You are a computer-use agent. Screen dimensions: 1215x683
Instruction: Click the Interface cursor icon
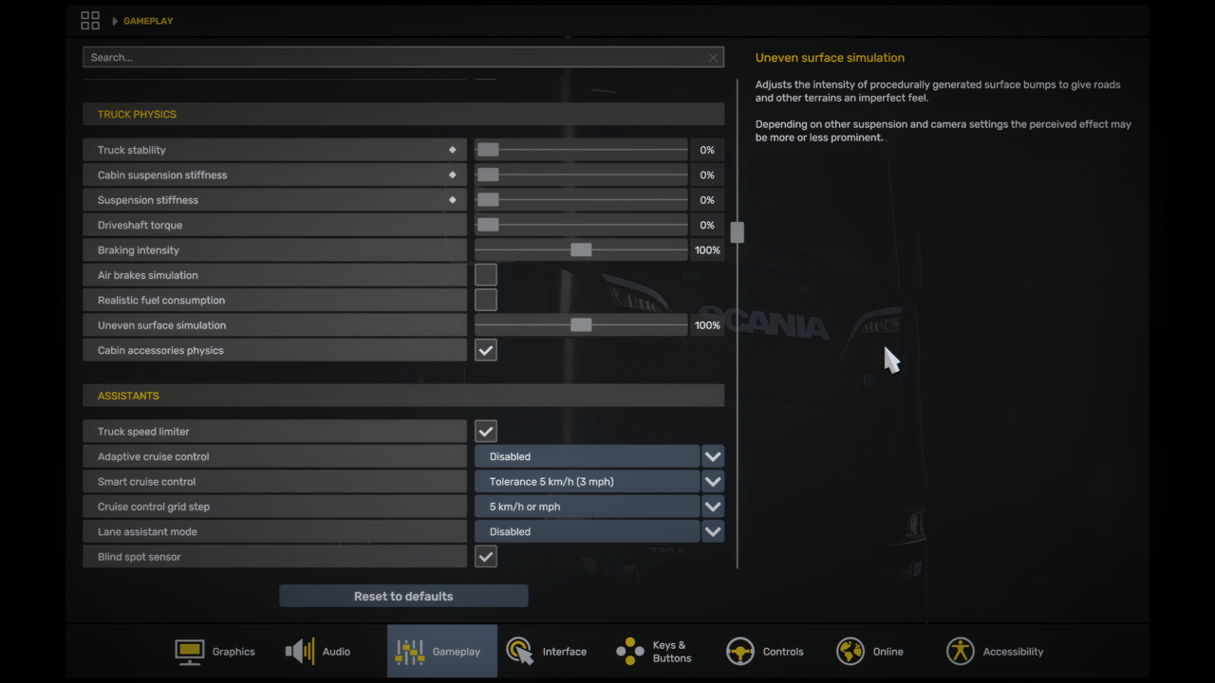[x=520, y=652]
